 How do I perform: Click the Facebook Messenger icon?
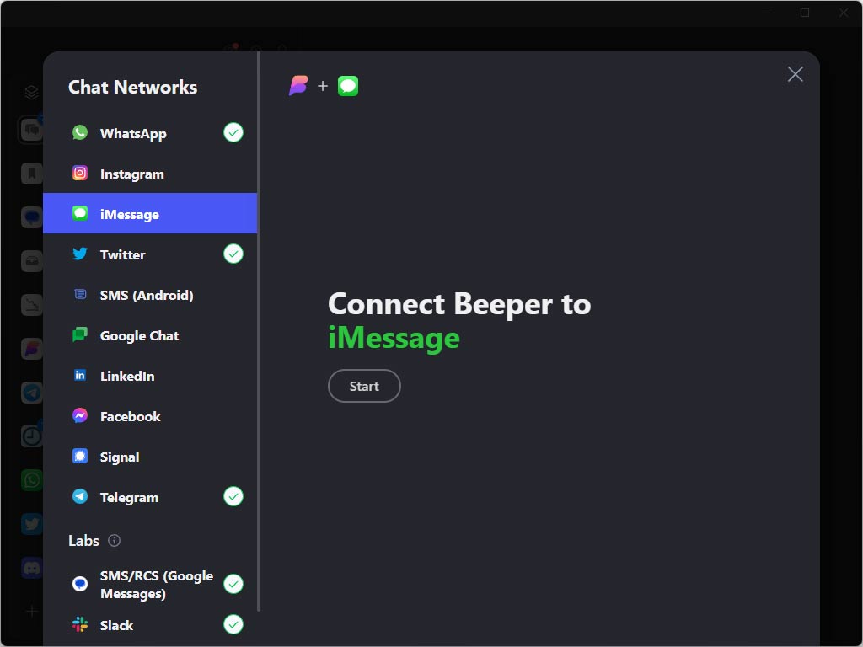point(80,416)
